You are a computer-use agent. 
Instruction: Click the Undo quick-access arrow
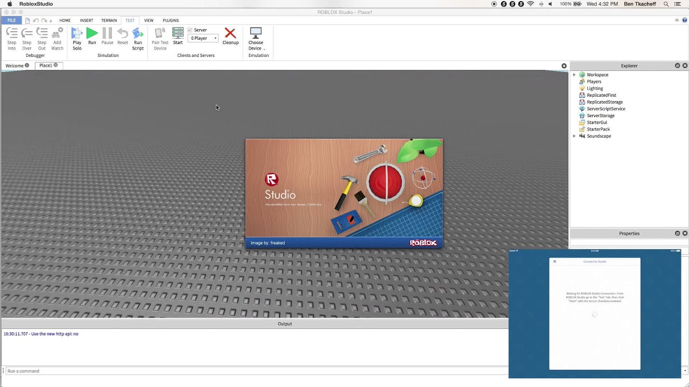click(x=36, y=20)
